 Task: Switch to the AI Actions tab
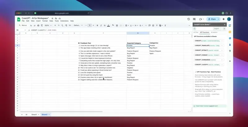pyautogui.click(x=214, y=32)
